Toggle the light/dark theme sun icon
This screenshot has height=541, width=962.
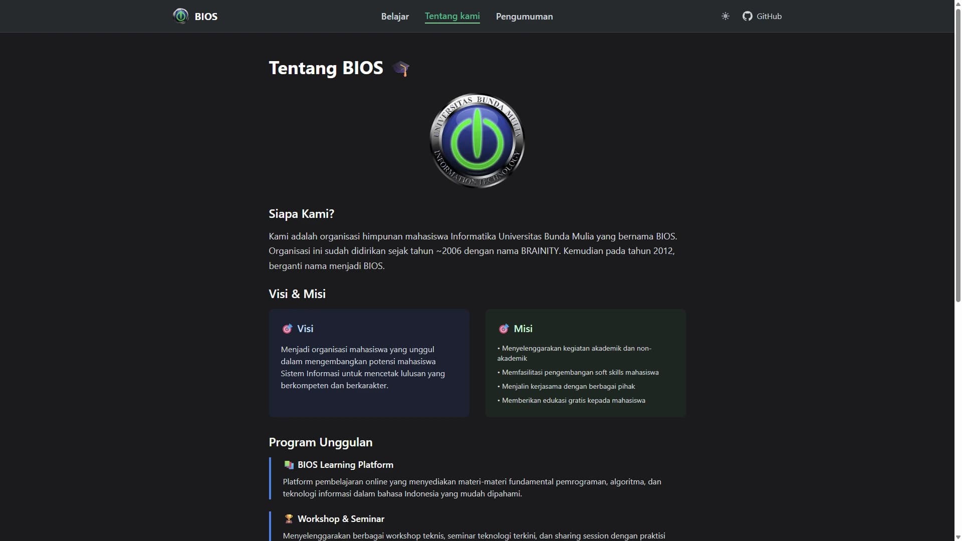point(725,16)
